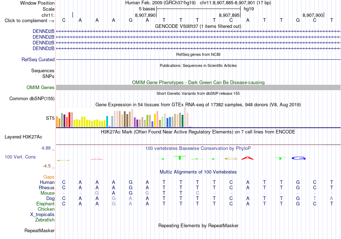Open Layered H3K27Ac track label

tap(23, 137)
